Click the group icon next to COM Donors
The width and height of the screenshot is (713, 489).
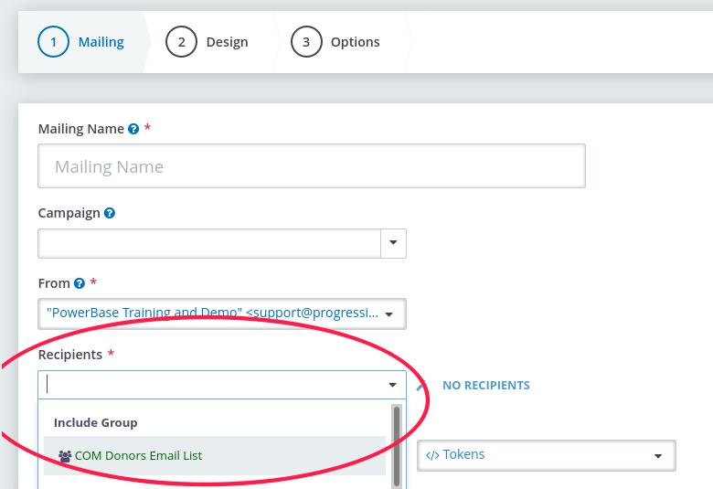pos(65,456)
